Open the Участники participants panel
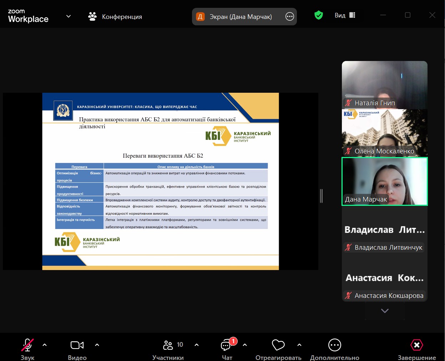445x361 pixels. click(168, 349)
